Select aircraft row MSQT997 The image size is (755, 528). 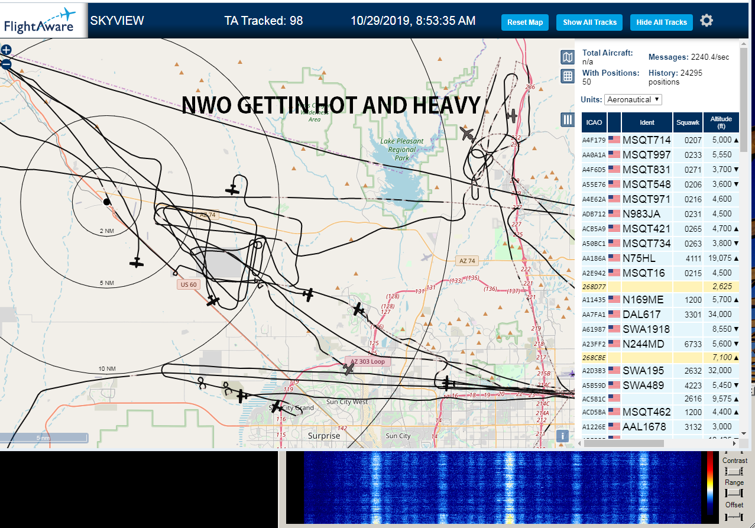click(660, 155)
